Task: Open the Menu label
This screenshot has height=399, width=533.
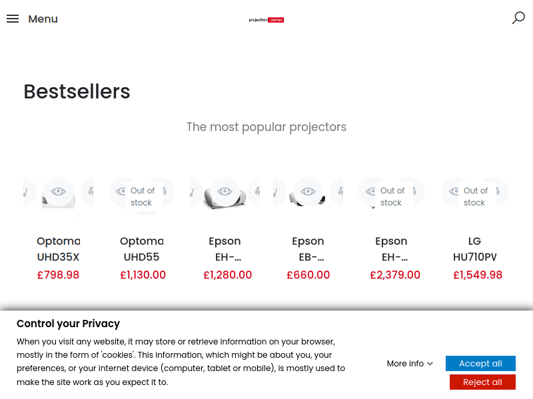Action: pyautogui.click(x=43, y=19)
